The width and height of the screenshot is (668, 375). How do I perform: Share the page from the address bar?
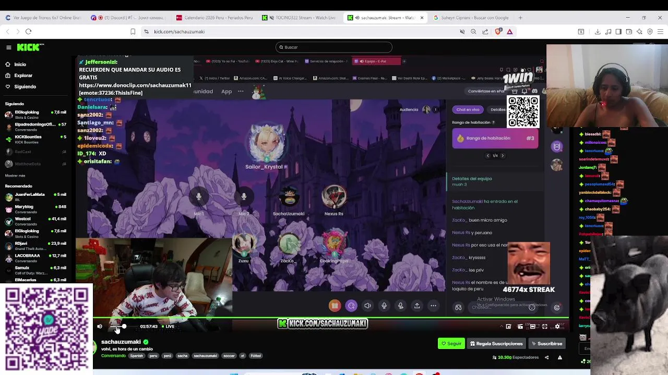[x=485, y=32]
